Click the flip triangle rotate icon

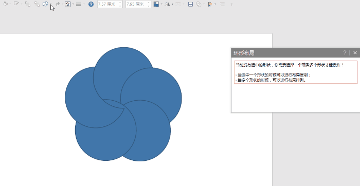(167, 4)
